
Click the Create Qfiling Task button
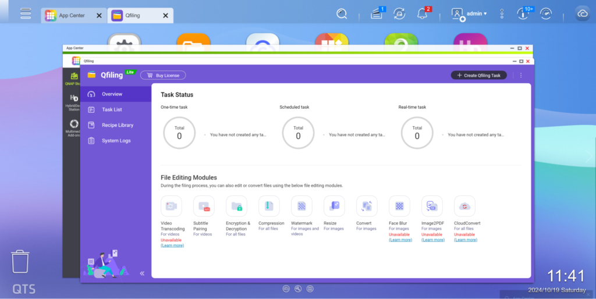(478, 75)
